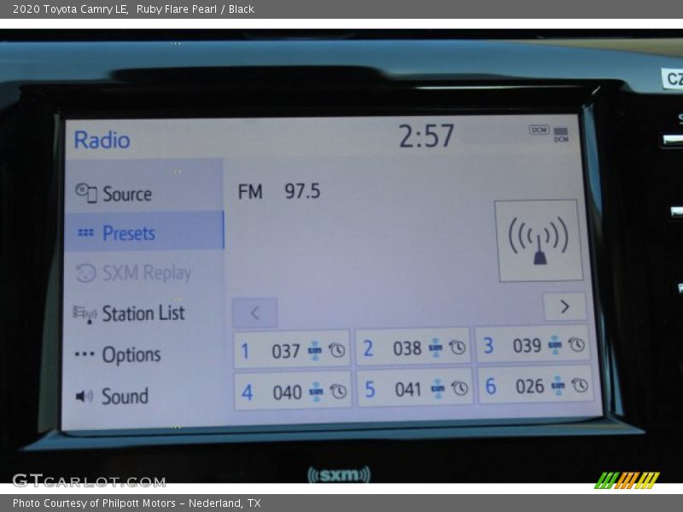Select preset 5 channel 041
This screenshot has width=683, height=512.
(x=415, y=389)
